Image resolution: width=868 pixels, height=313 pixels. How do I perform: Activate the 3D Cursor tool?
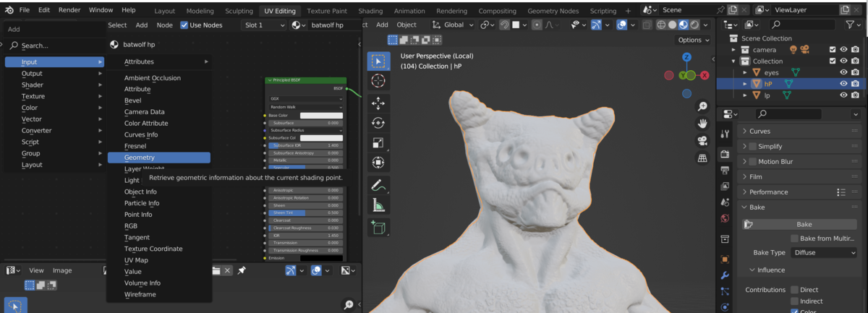(378, 82)
